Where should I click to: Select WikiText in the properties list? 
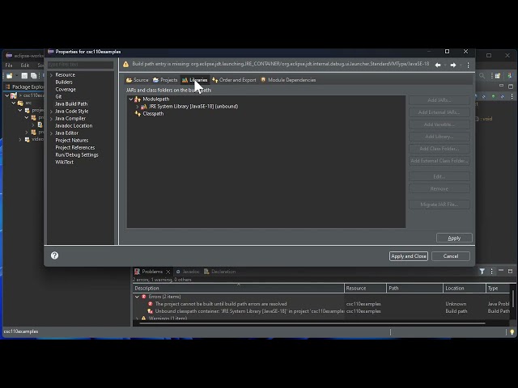point(65,162)
